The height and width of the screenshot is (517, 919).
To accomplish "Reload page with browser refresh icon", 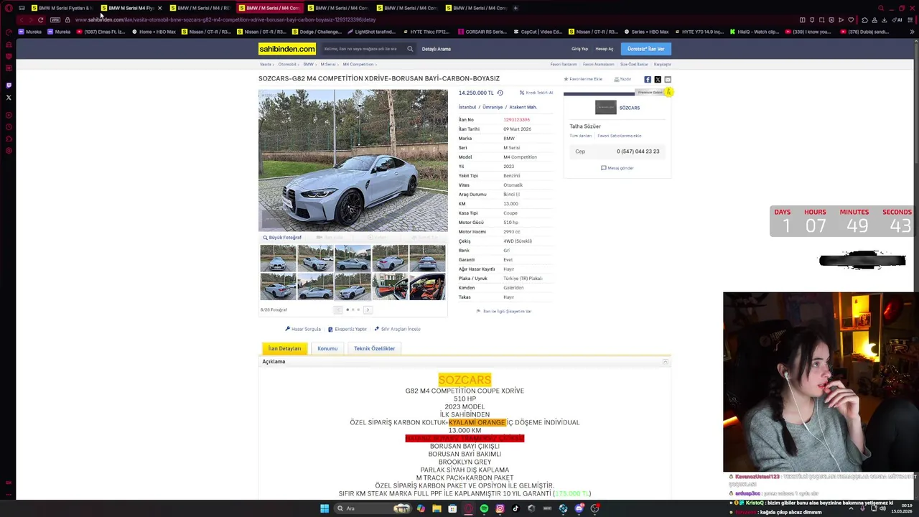I will click(40, 20).
